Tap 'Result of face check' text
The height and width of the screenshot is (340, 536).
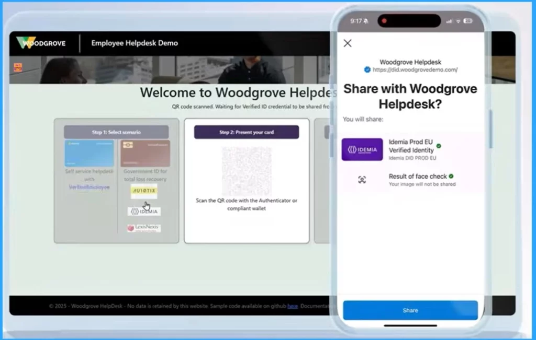418,177
